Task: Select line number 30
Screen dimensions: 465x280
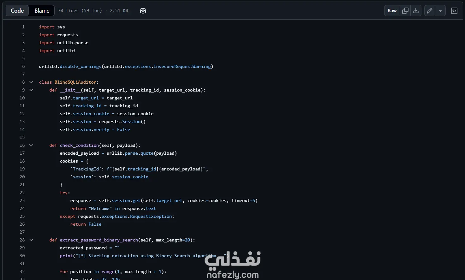Action: pyautogui.click(x=22, y=256)
